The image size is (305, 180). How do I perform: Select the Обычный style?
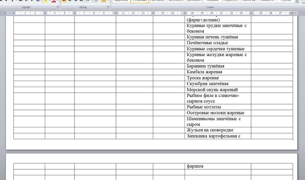point(140,1)
